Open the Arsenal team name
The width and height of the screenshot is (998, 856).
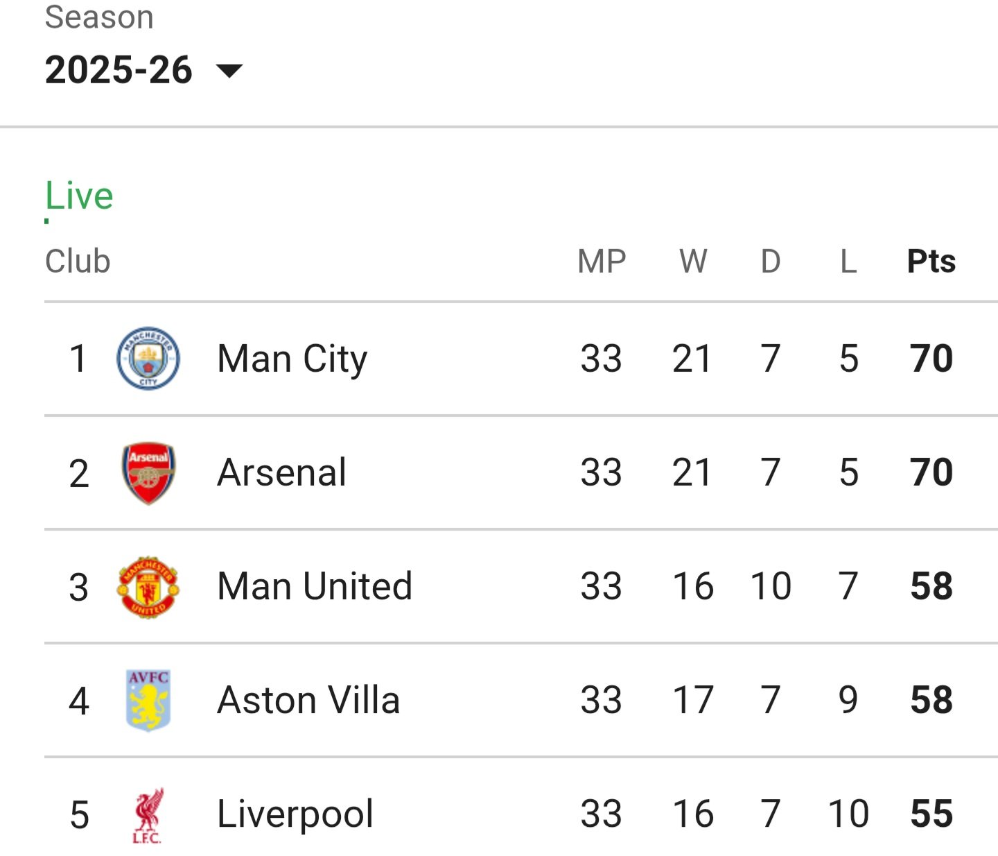click(281, 473)
